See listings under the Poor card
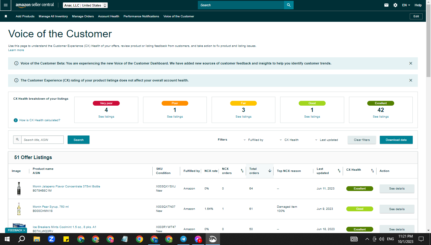 pos(175,117)
